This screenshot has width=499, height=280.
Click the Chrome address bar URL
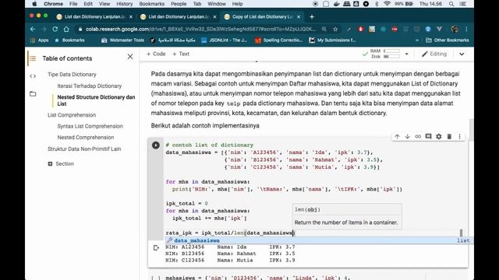coord(200,30)
